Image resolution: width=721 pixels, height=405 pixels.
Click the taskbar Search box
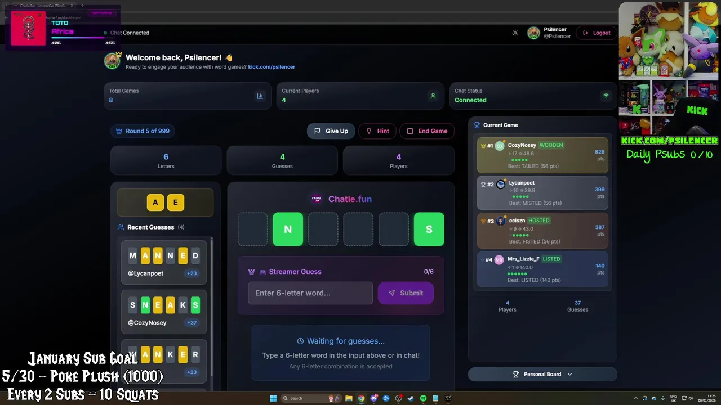311,398
